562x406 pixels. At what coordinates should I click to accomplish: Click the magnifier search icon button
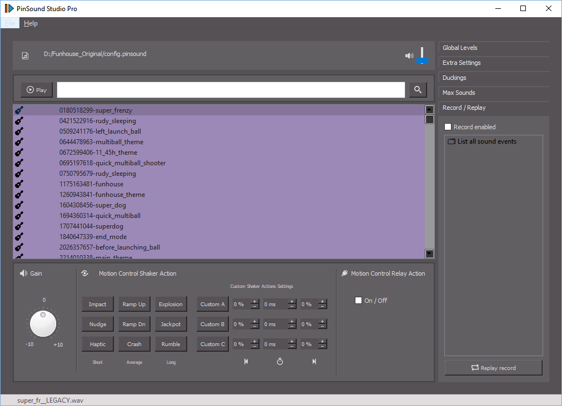[x=418, y=90]
